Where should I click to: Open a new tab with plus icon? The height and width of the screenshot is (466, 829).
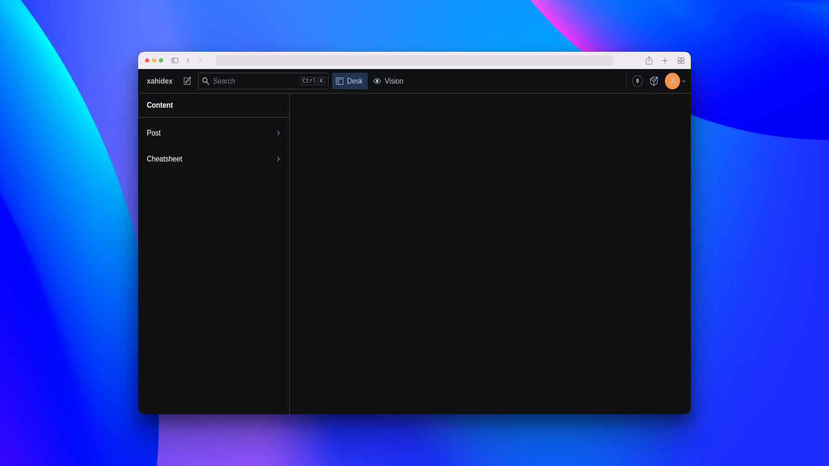click(665, 61)
